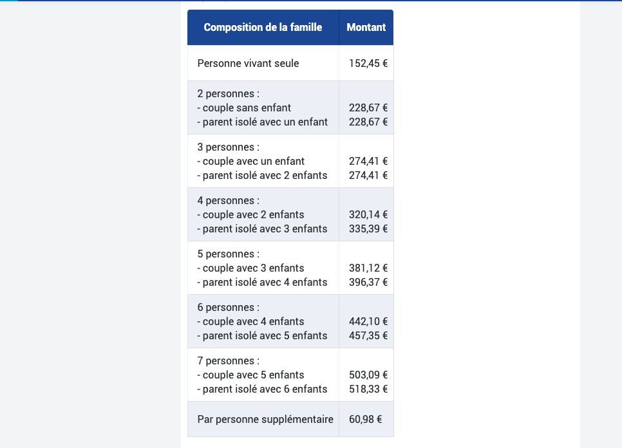The width and height of the screenshot is (622, 448).
Task: Click the "Par personne supplémentaire" row label
Action: pos(265,419)
